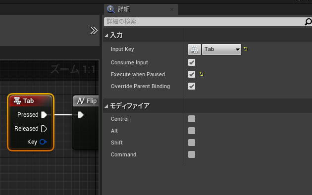The image size is (312, 195).
Task: Toggle Override Parent Binding checkbox
Action: pyautogui.click(x=192, y=86)
